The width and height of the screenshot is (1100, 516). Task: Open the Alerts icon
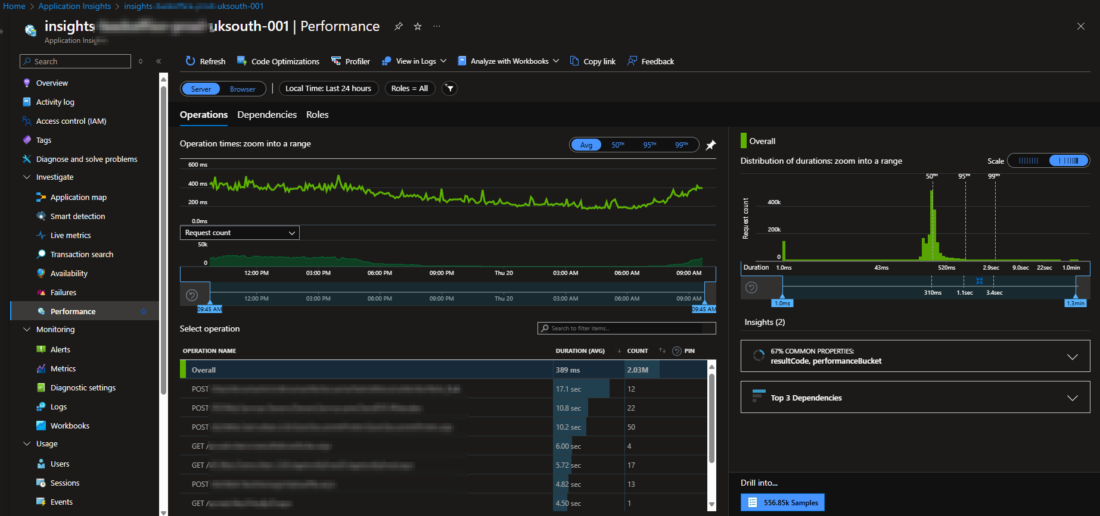pos(41,349)
